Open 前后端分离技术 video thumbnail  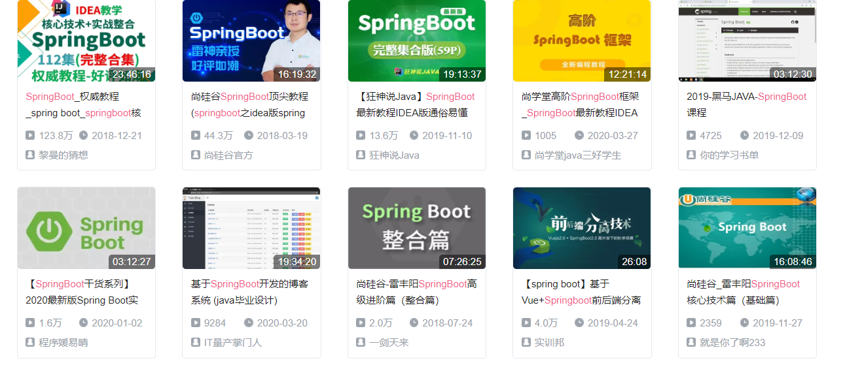pos(582,228)
